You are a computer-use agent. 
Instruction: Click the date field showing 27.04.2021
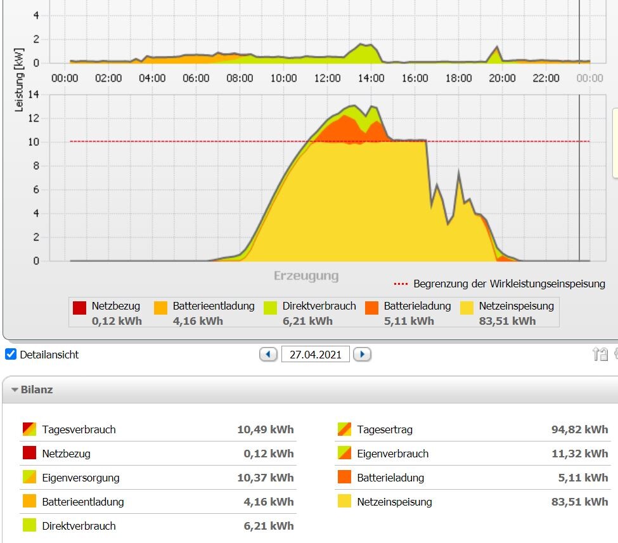pos(315,354)
